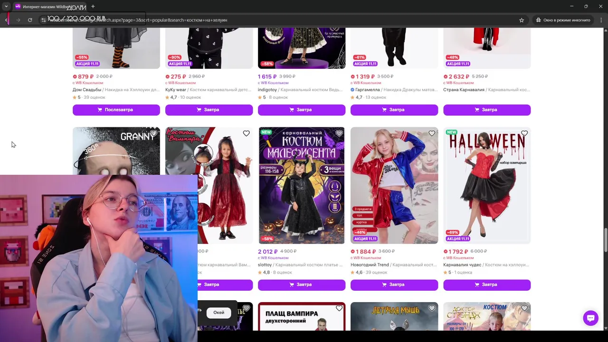The width and height of the screenshot is (608, 342).
Task: Open a new browser tab
Action: click(93, 7)
